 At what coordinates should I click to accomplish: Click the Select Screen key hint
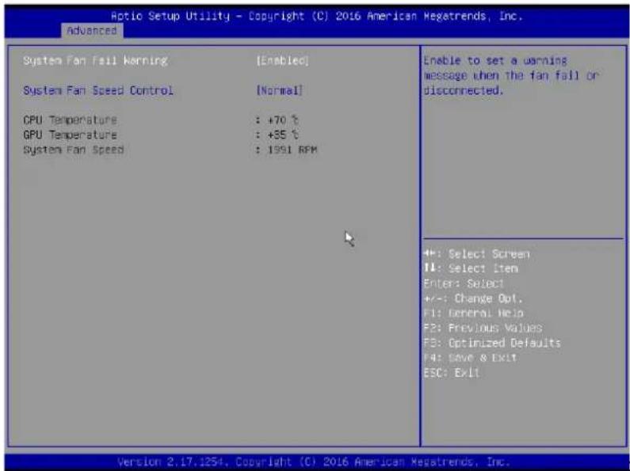pyautogui.click(x=476, y=254)
